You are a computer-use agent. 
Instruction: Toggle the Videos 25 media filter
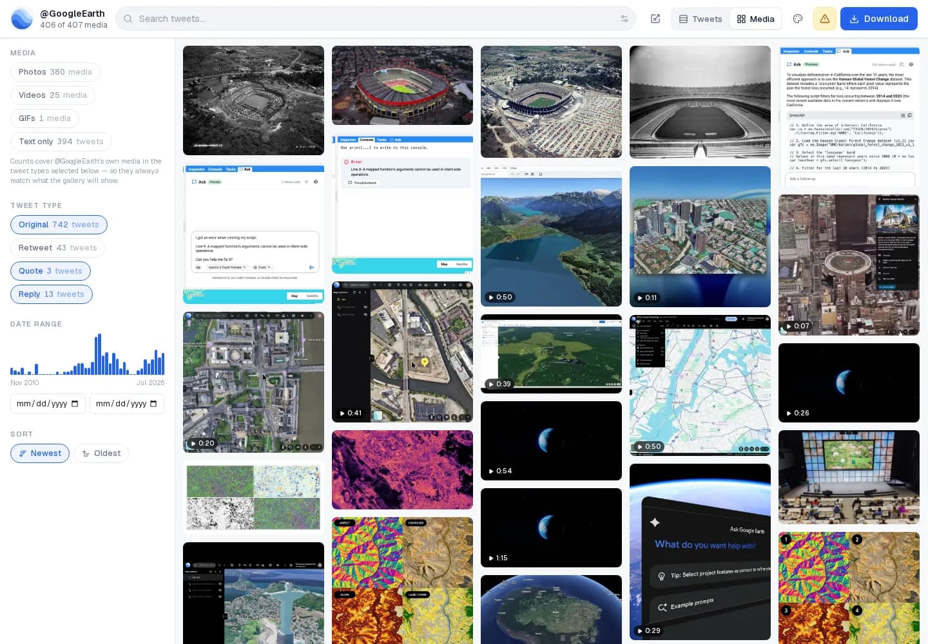[x=53, y=95]
